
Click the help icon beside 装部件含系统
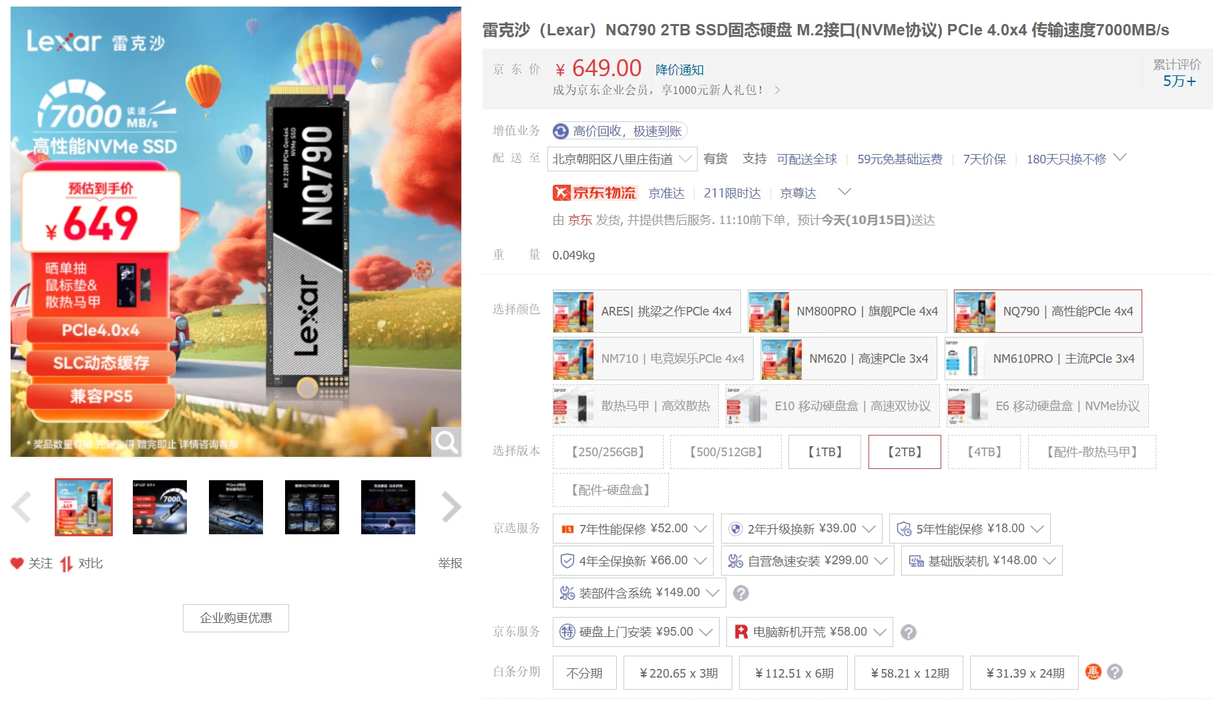point(741,593)
